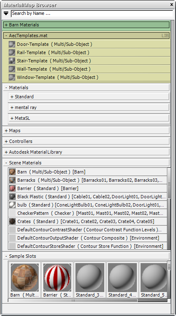The height and width of the screenshot is (316, 176).
Task: Expand the Maps group
Action: coord(86,131)
